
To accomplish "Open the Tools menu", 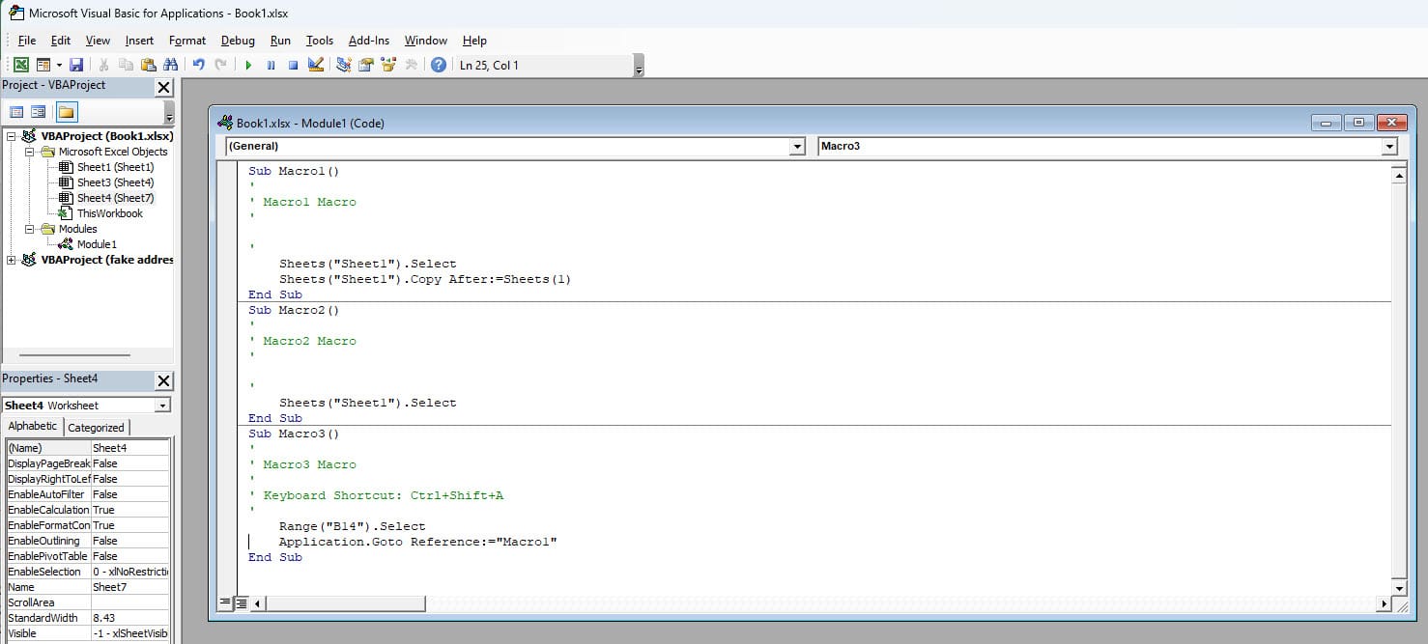I will (320, 41).
